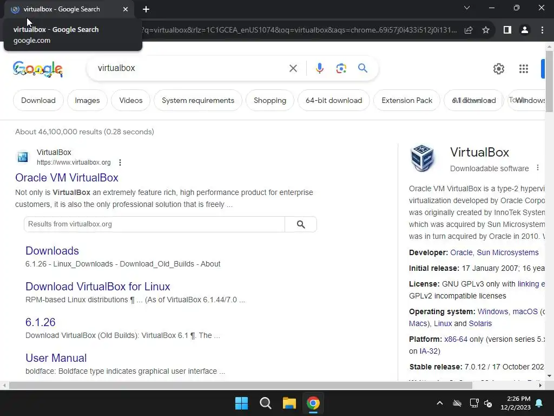554x416 pixels.
Task: Open the clock showing 2:26 PM
Action: (516, 403)
